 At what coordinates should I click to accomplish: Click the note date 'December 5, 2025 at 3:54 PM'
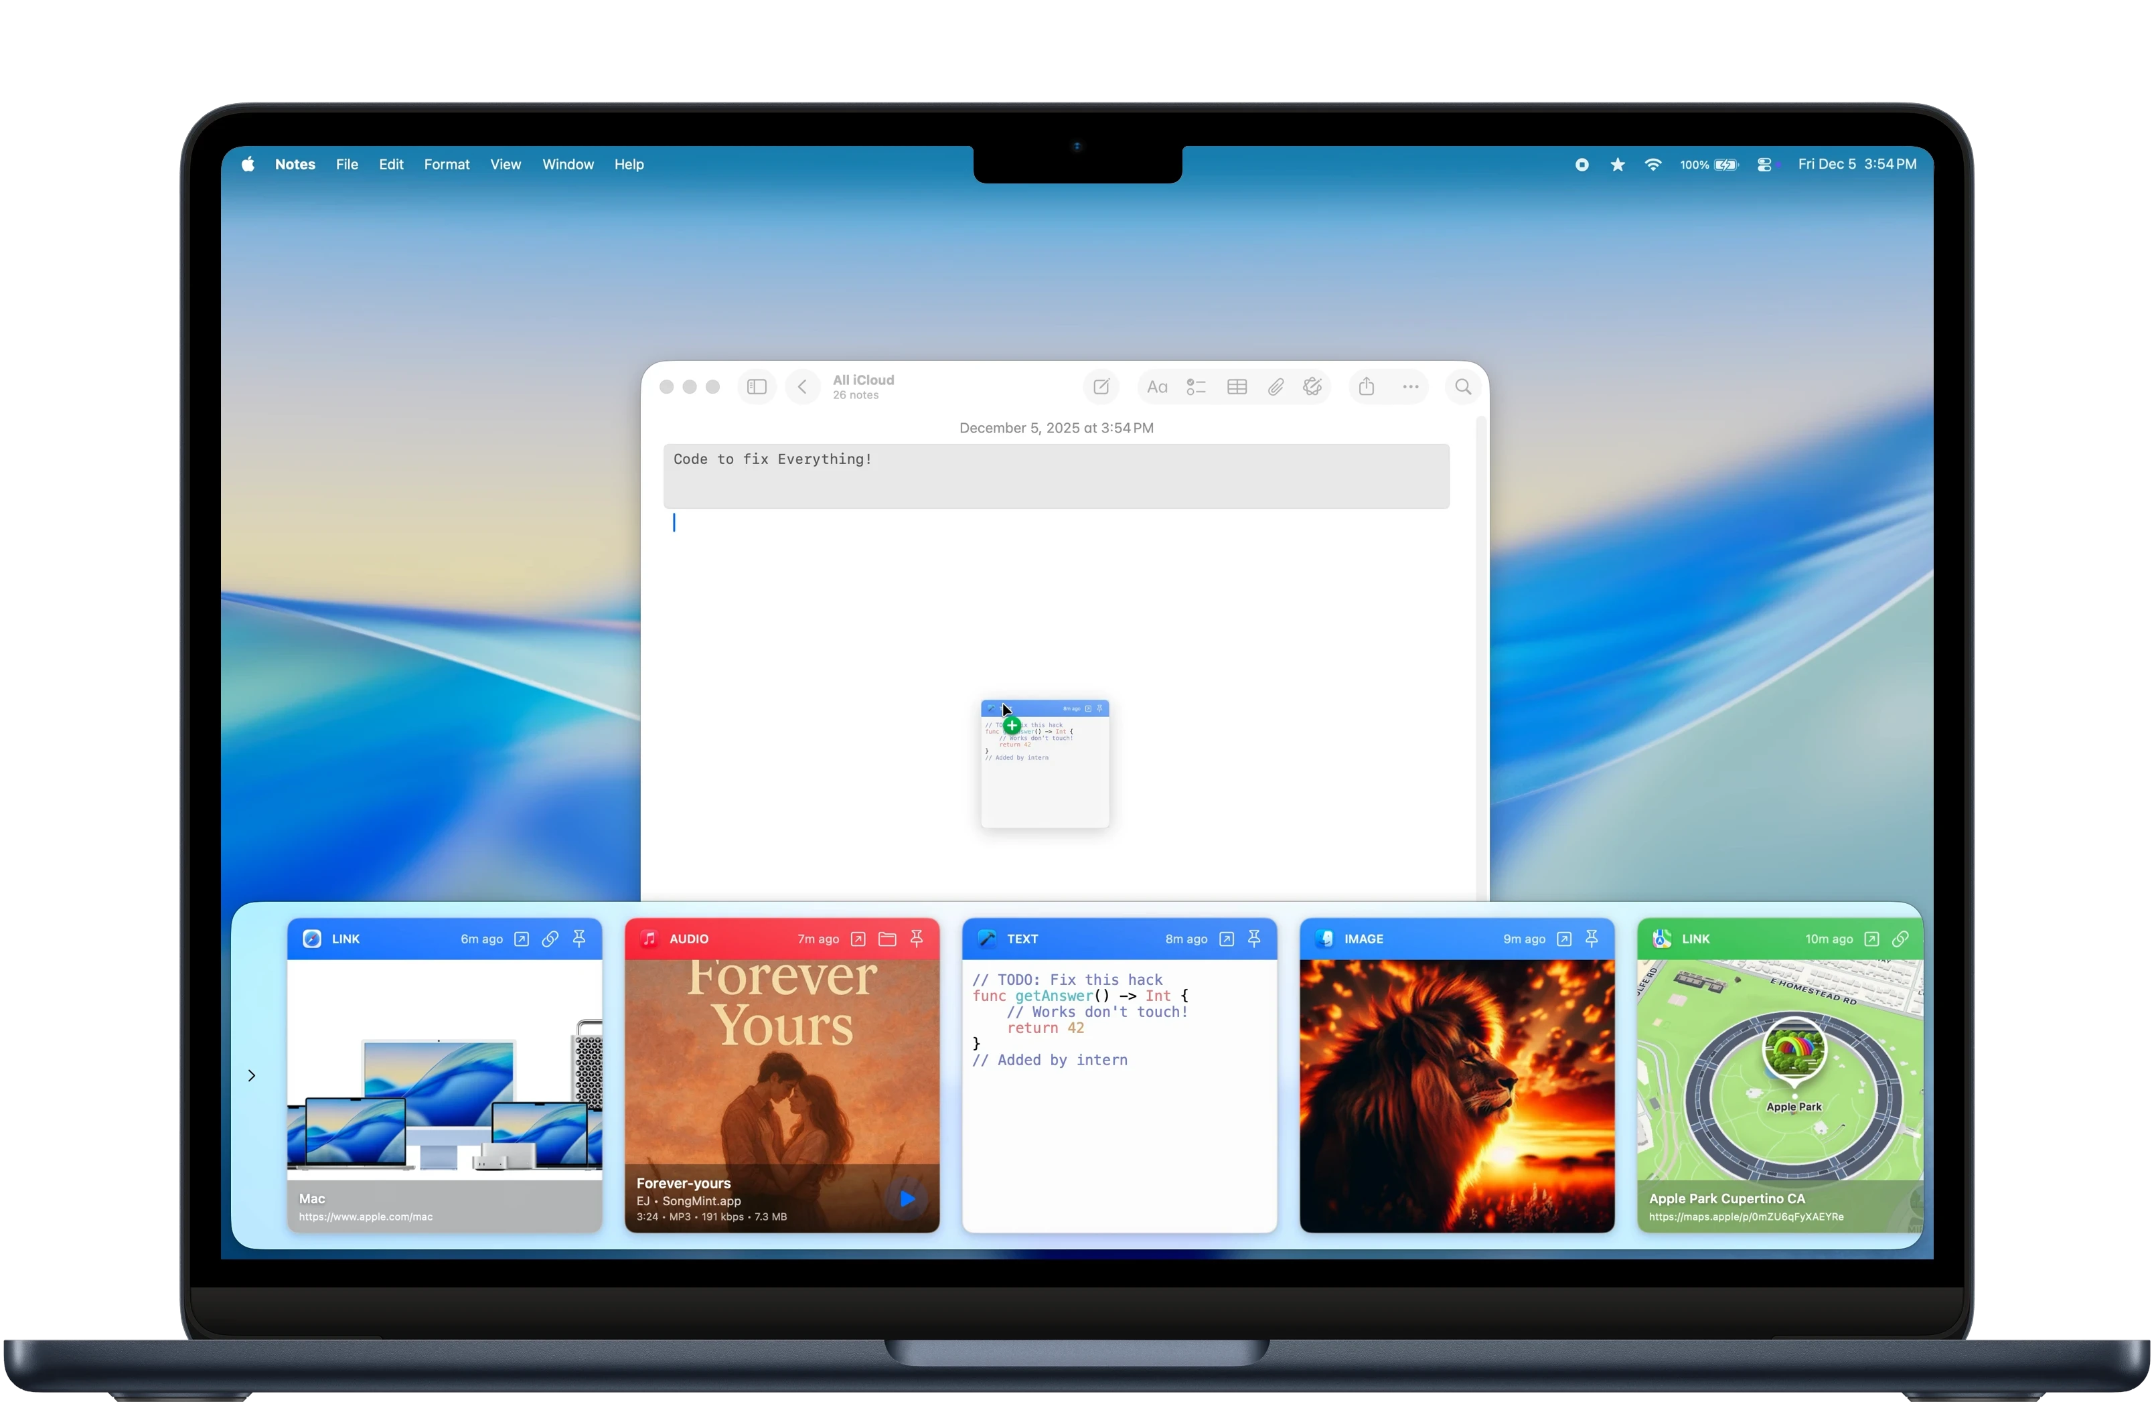pyautogui.click(x=1057, y=428)
